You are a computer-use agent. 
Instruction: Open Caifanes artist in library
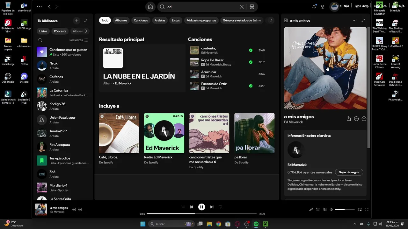[63, 79]
